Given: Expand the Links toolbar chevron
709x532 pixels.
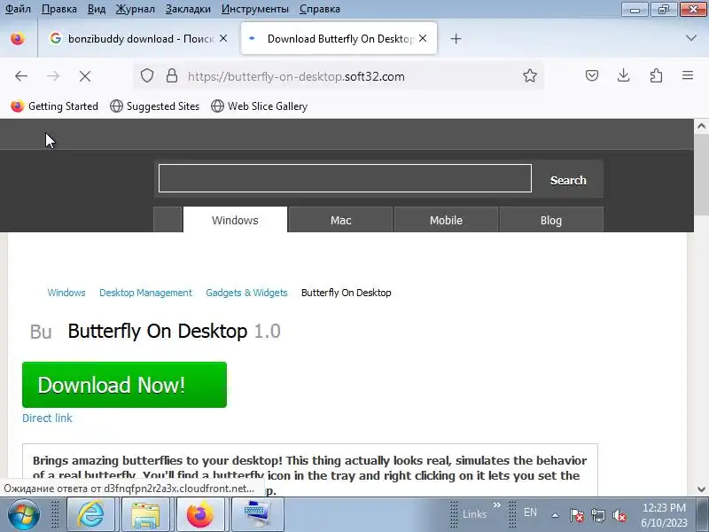Looking at the screenshot, I should [497, 505].
